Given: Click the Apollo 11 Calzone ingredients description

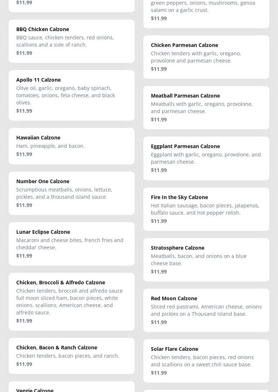Looking at the screenshot, I should point(65,95).
